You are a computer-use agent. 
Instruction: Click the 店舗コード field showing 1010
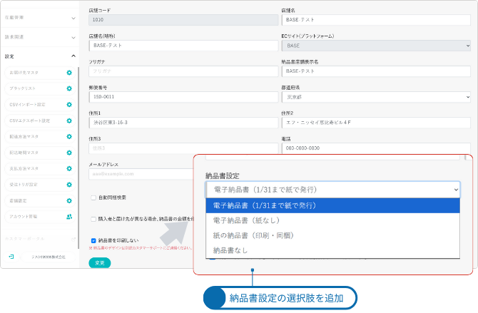[183, 20]
